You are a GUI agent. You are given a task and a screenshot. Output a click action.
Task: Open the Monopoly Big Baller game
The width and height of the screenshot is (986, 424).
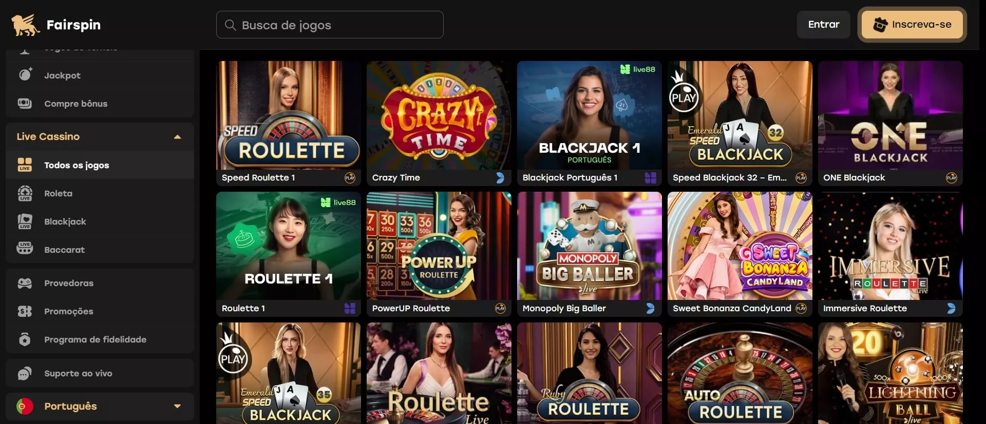pyautogui.click(x=589, y=254)
